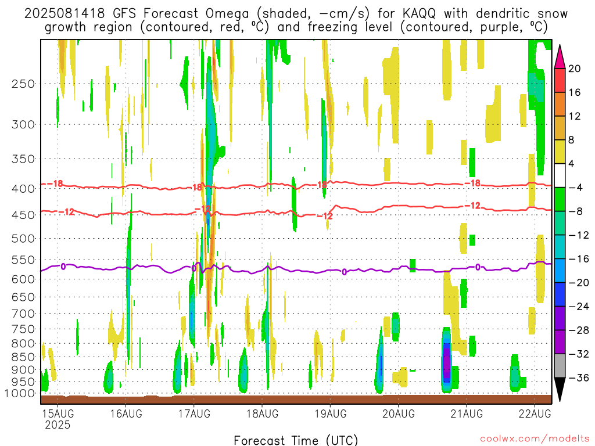This screenshot has height=446, width=595.
Task: Click the yellow legend swatch
Action: [x=560, y=152]
